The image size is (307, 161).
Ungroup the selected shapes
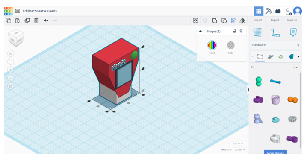point(224,20)
